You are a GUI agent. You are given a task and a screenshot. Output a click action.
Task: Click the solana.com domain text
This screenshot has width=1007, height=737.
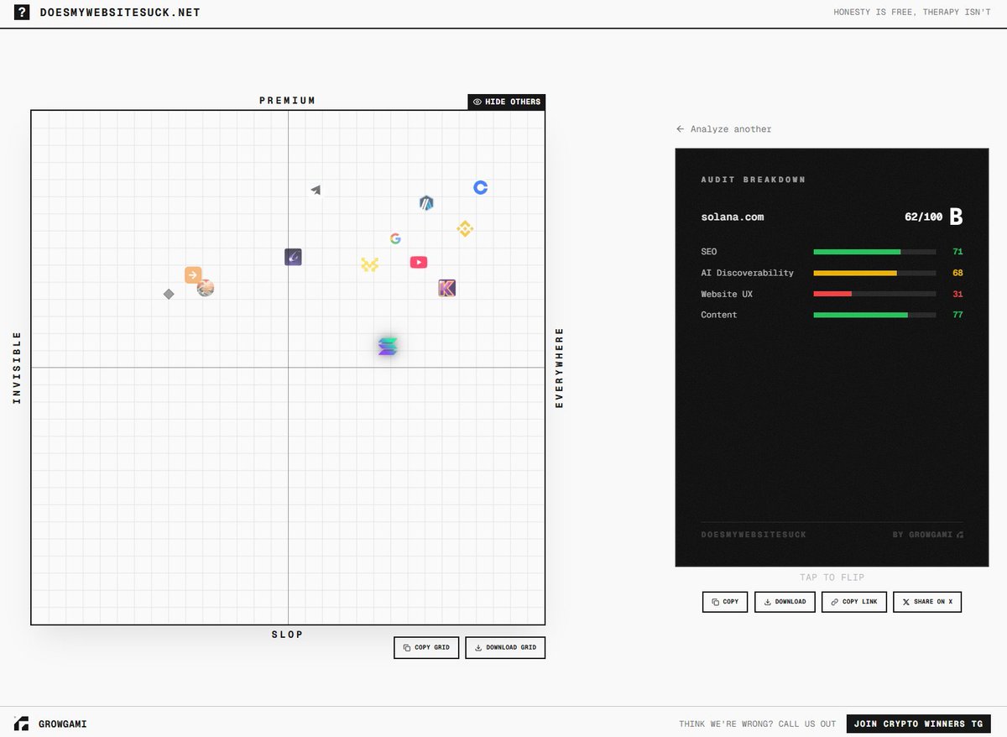[733, 217]
